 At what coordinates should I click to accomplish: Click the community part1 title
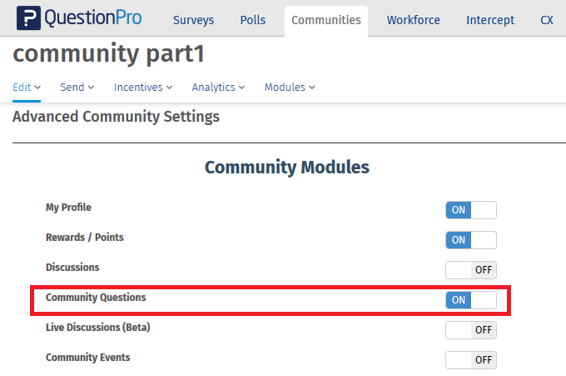coord(108,55)
